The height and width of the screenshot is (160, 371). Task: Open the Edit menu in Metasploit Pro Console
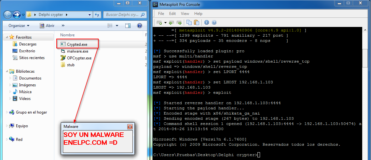[172, 13]
